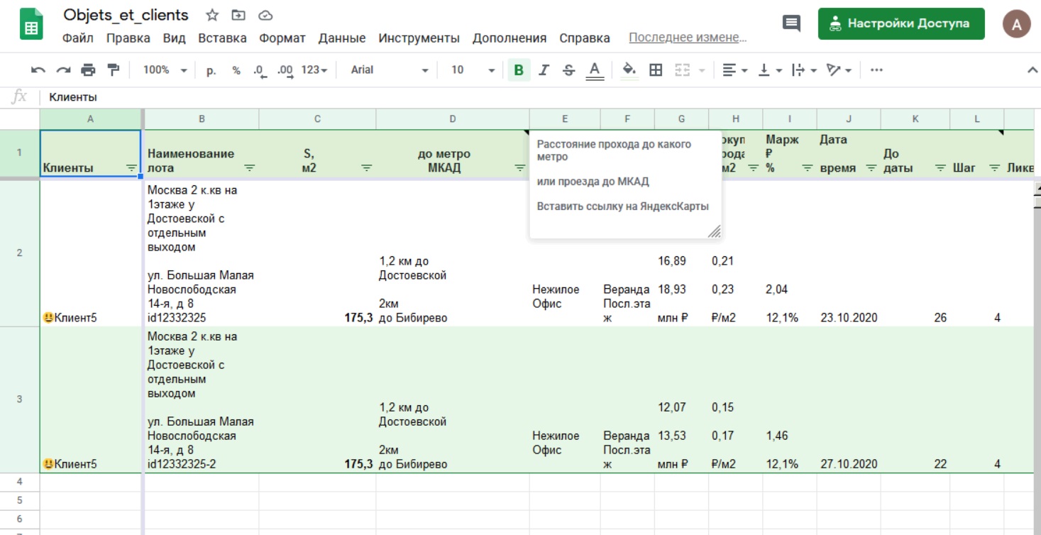The height and width of the screenshot is (535, 1041).
Task: Open filter on Шаг column
Action: click(x=994, y=168)
